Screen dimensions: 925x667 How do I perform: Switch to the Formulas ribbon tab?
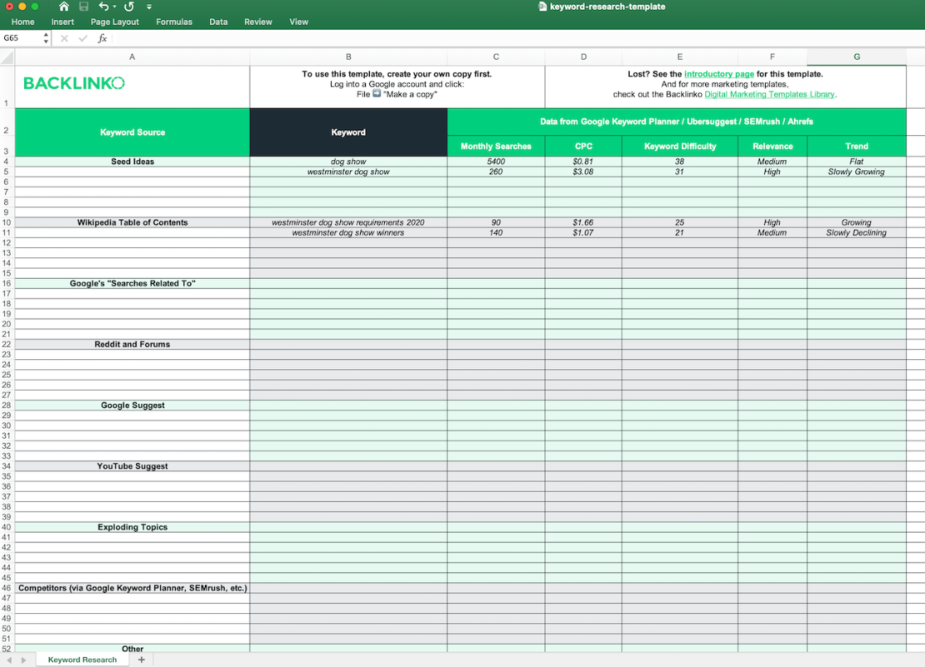click(x=173, y=22)
